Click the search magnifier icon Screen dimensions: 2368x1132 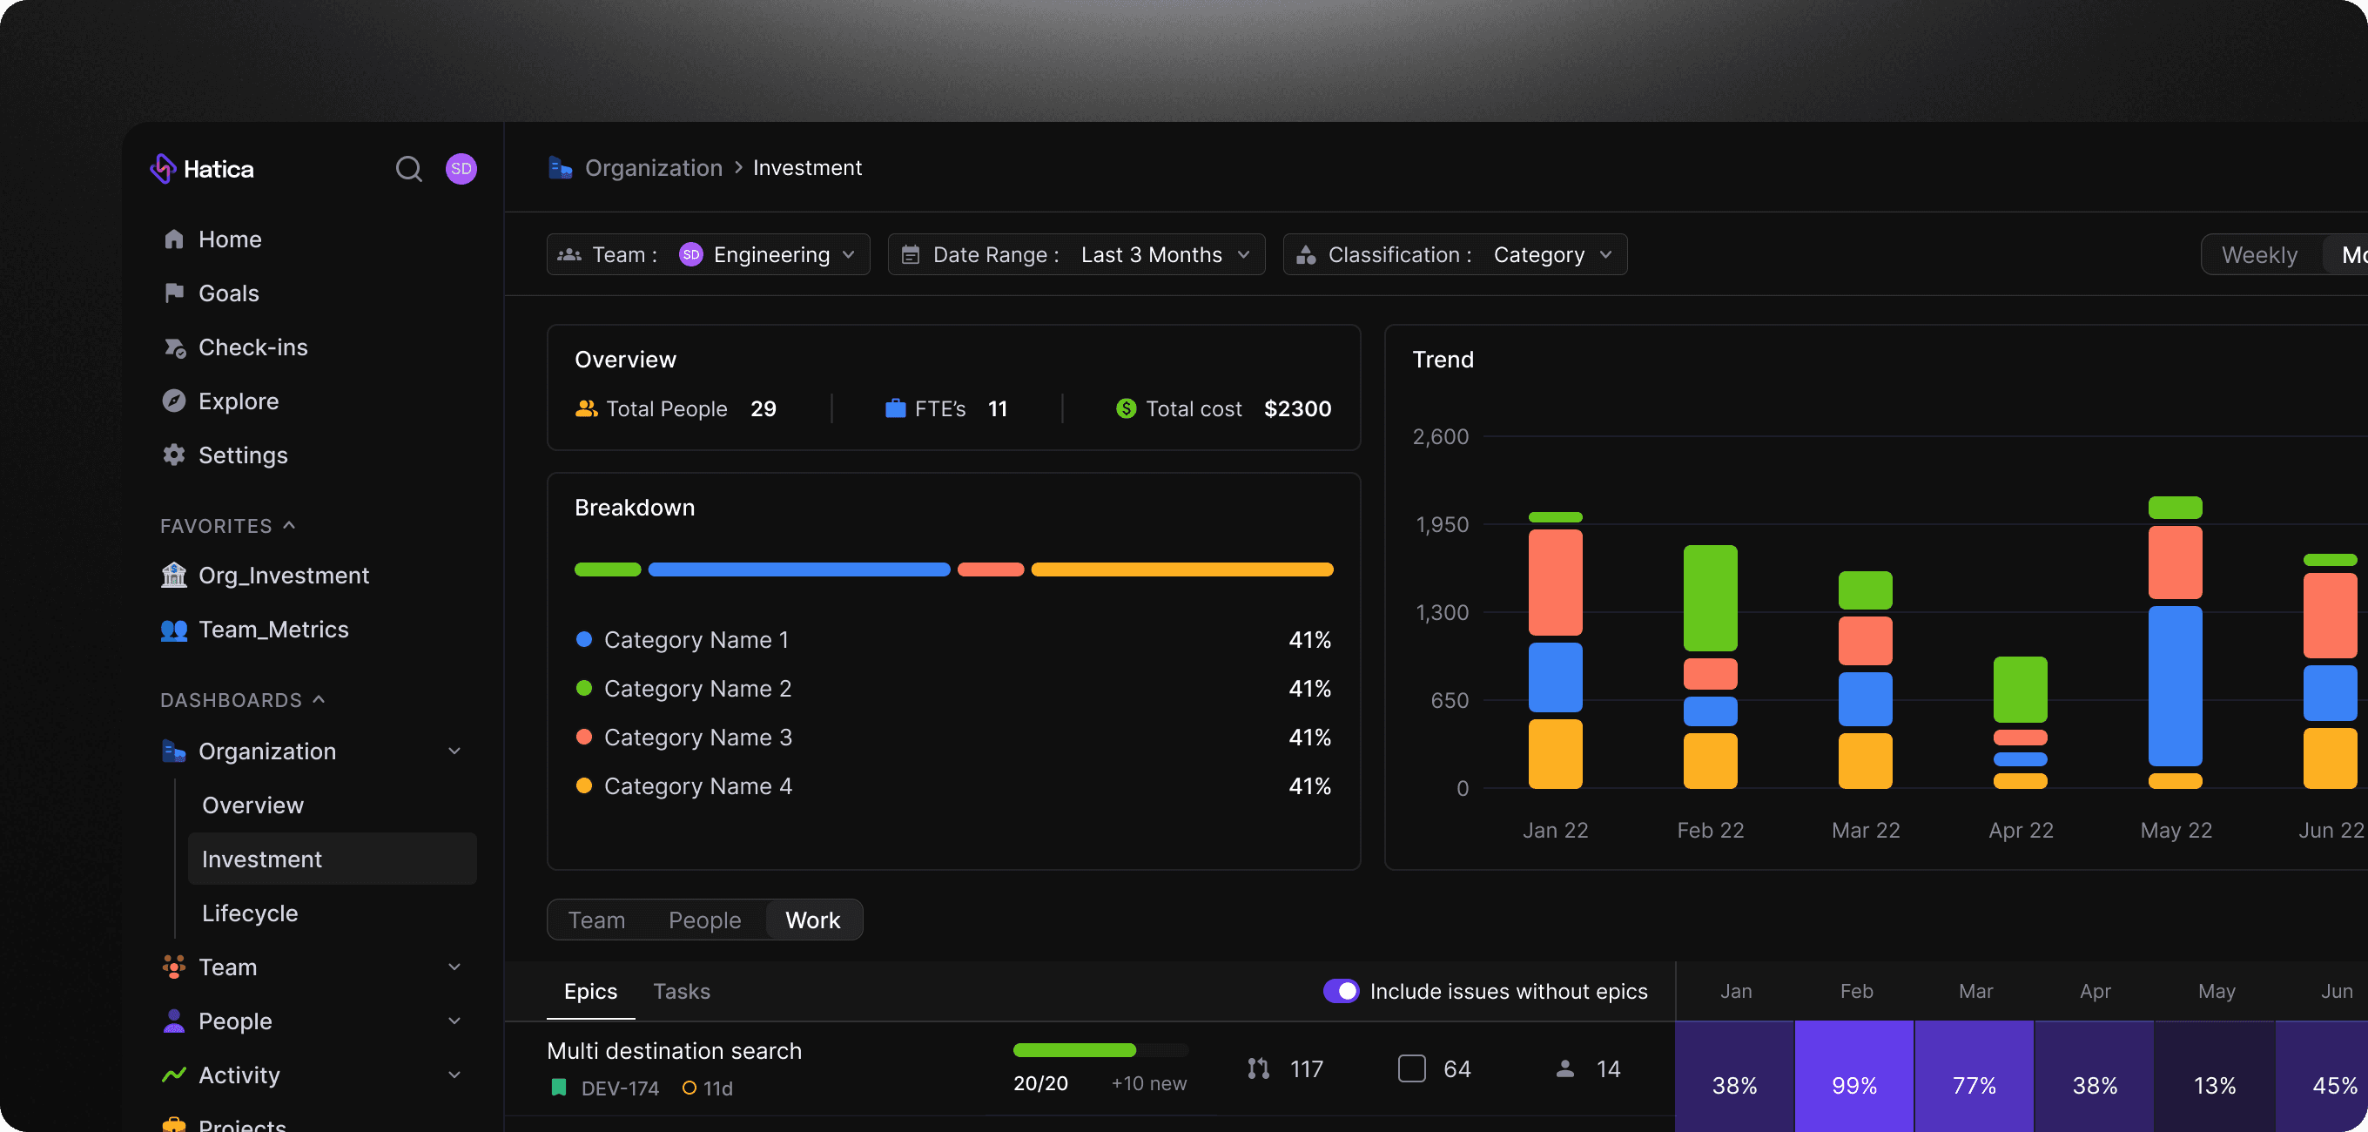pos(408,169)
